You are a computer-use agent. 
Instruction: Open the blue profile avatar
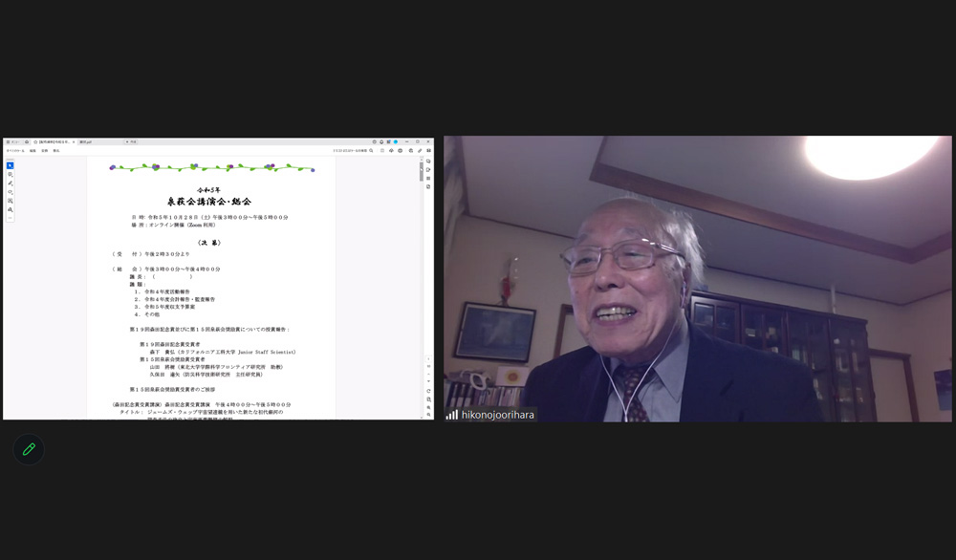[396, 142]
